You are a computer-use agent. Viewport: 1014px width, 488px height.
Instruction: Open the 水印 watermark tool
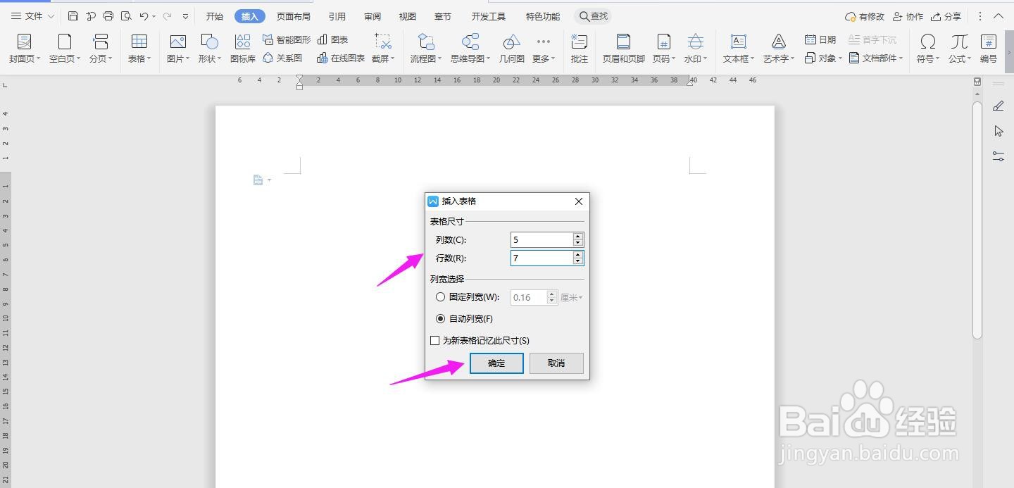tap(696, 49)
